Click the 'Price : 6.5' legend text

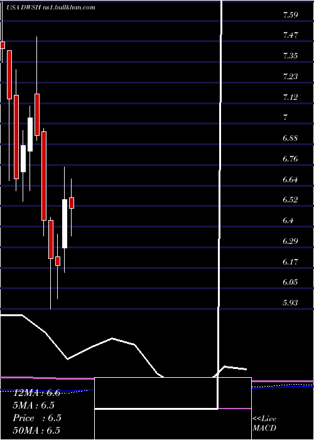pyautogui.click(x=37, y=418)
